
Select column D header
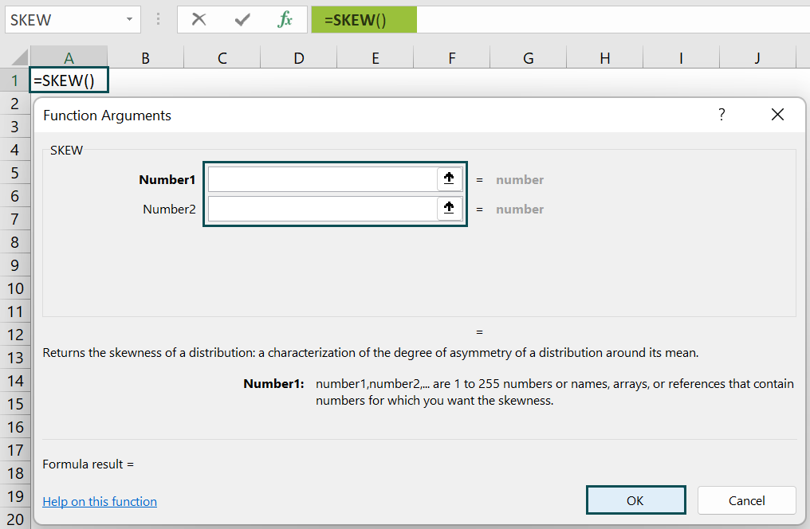[x=299, y=58]
